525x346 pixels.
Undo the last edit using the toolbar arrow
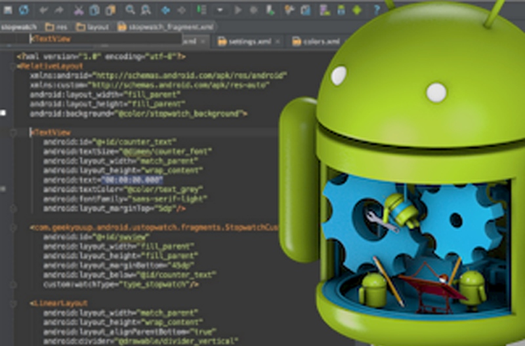[x=44, y=10]
